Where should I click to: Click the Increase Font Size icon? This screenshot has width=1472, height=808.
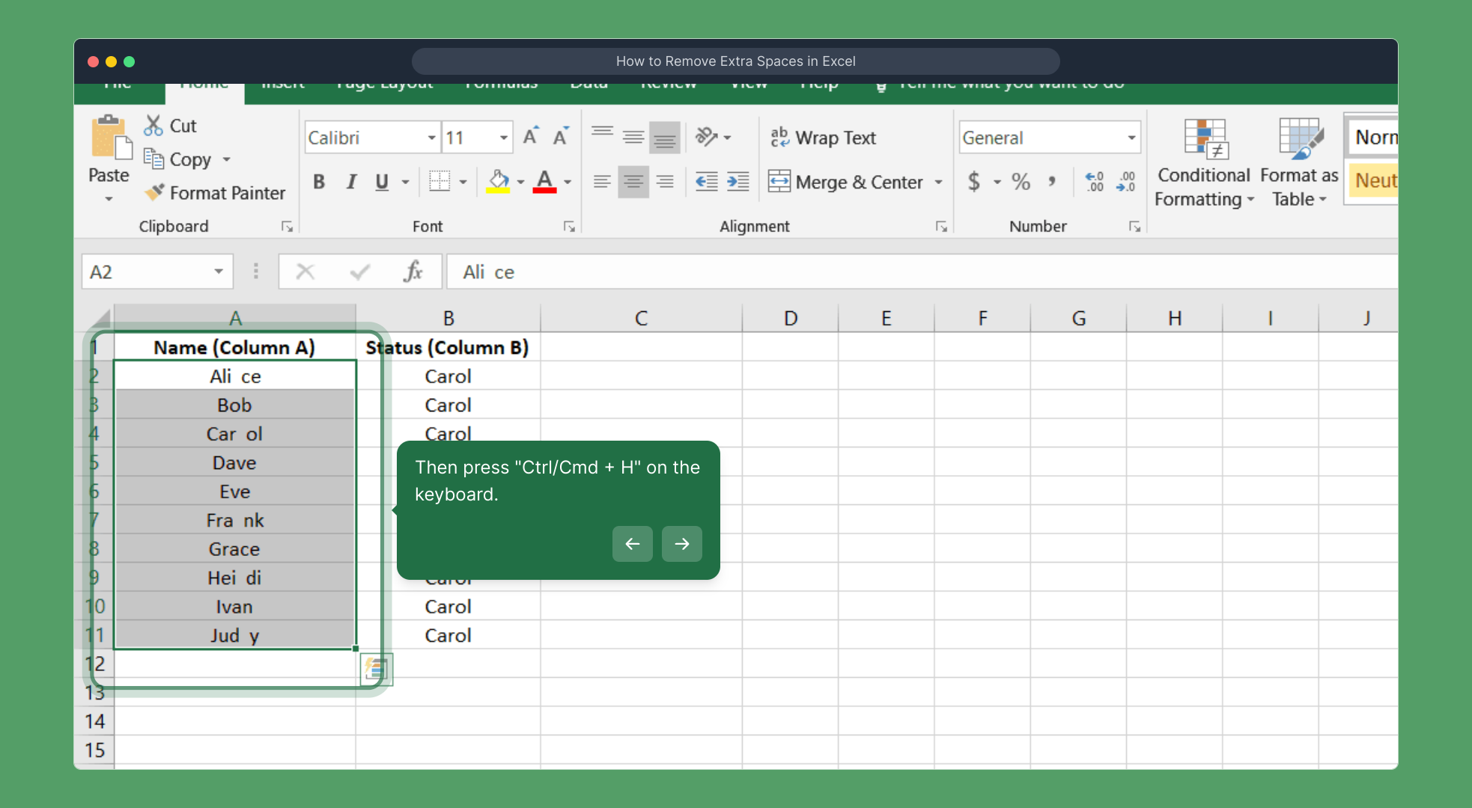530,137
